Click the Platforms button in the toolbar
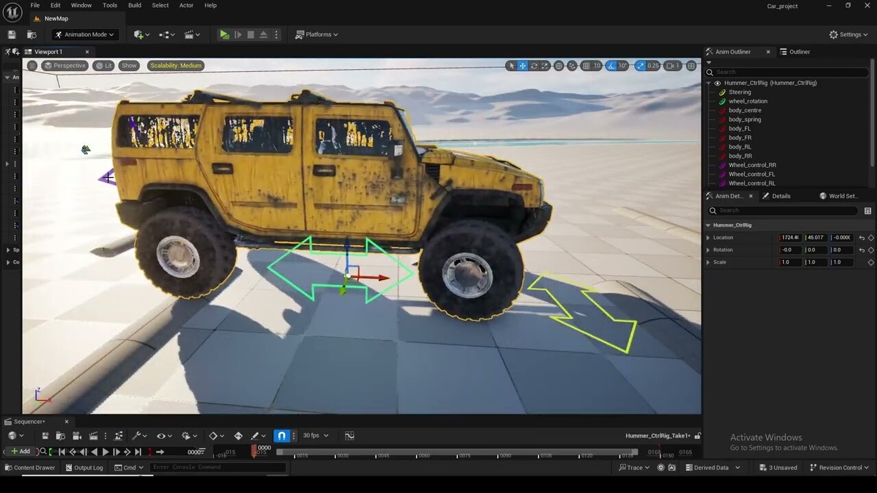Viewport: 877px width, 493px height. pos(317,34)
